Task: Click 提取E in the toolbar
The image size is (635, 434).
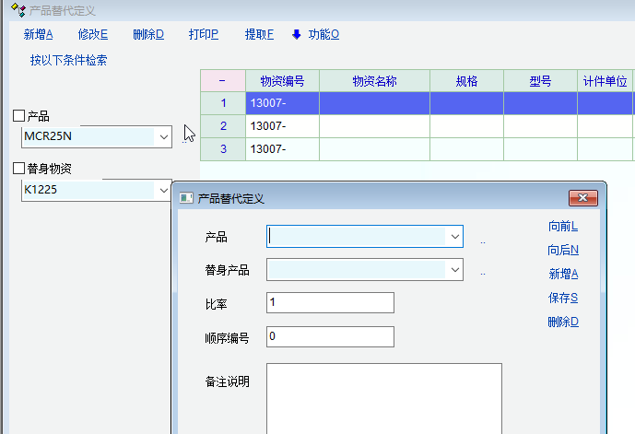Action: (259, 35)
